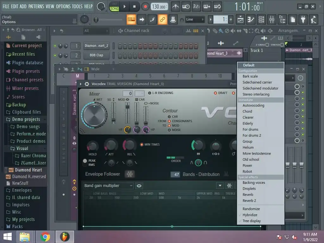Screen dimensions: 324x243
Task: Open the piano roll toolbar icon
Action: (251, 20)
